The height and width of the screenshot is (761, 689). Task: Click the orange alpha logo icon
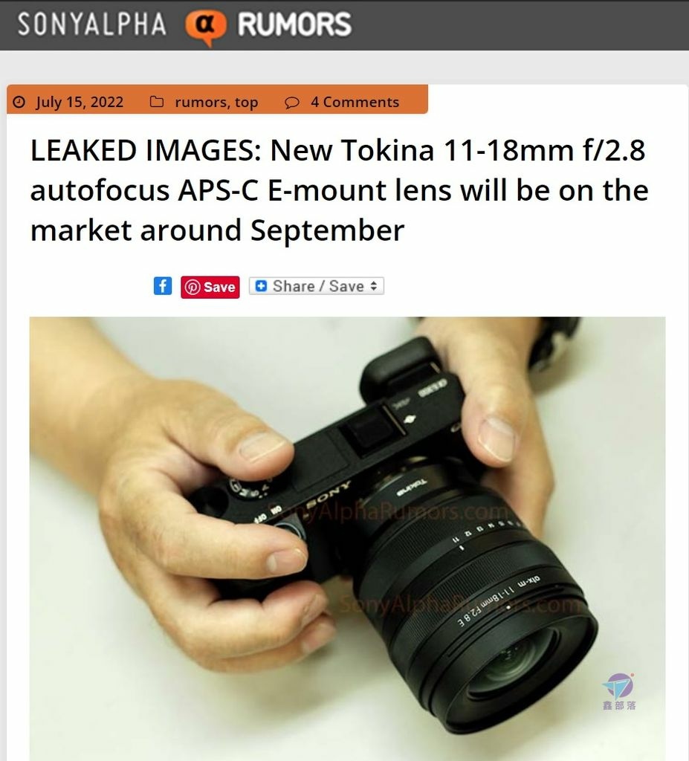pos(205,27)
